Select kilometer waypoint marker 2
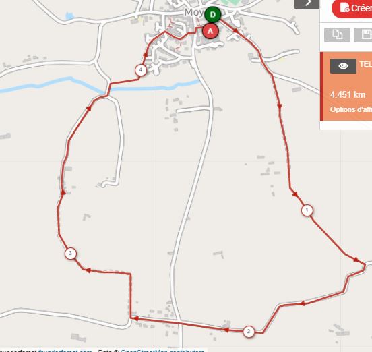 click(x=249, y=331)
